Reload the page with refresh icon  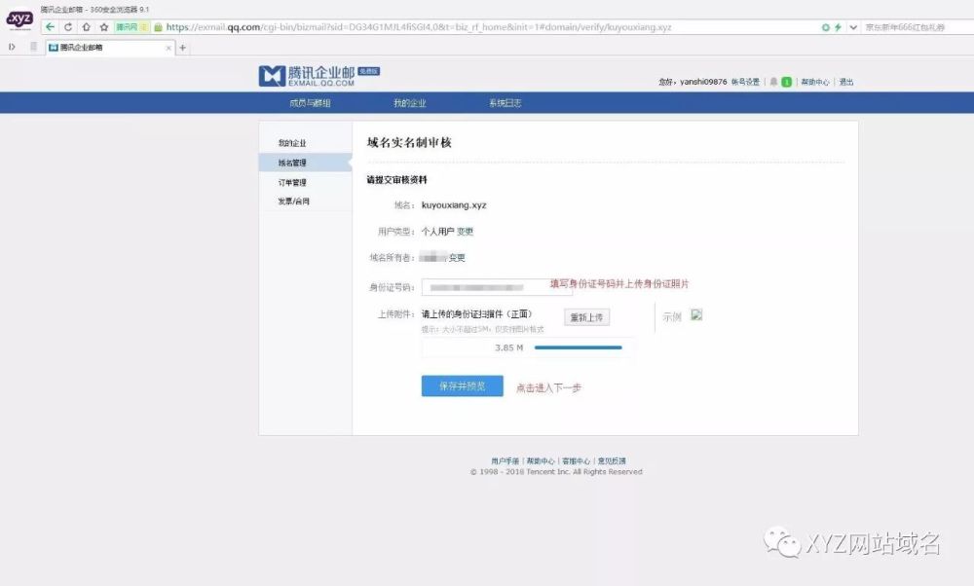(68, 27)
